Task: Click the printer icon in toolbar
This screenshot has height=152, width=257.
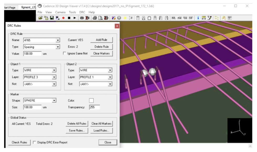Action: tap(95, 18)
